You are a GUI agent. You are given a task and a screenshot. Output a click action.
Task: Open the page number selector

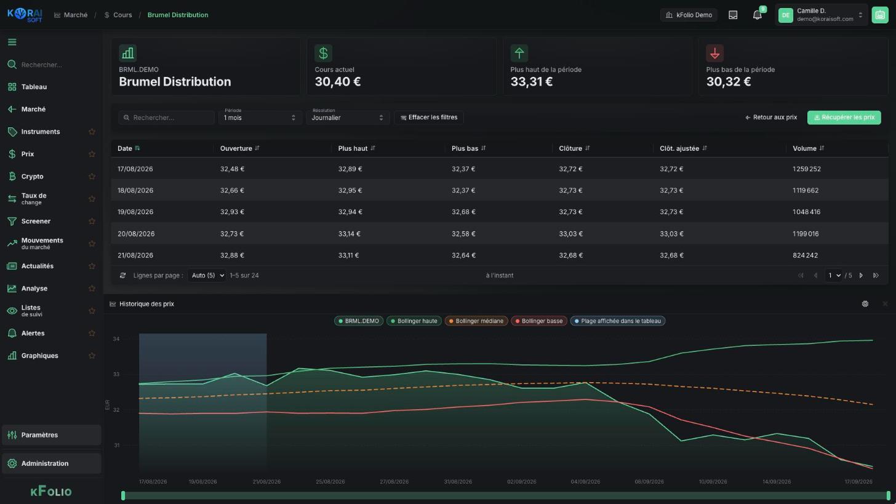[834, 276]
